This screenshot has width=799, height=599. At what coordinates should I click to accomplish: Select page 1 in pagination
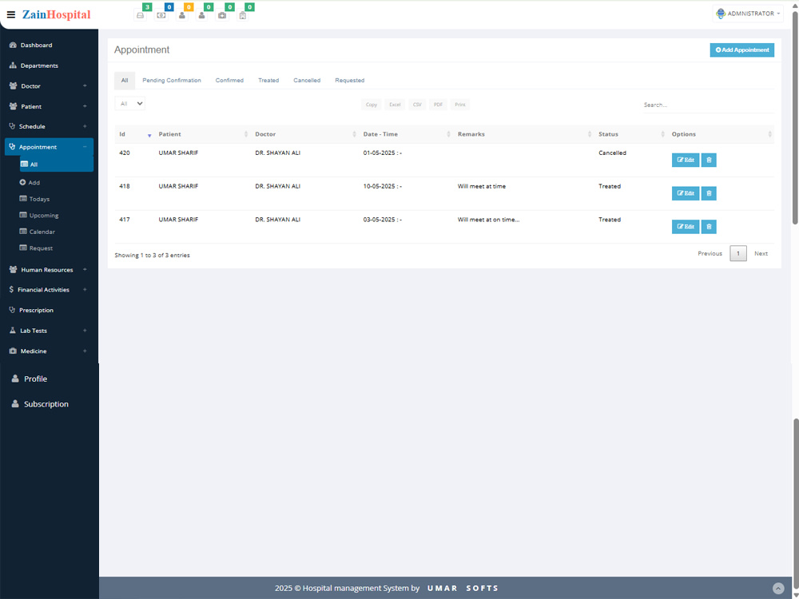[737, 254]
